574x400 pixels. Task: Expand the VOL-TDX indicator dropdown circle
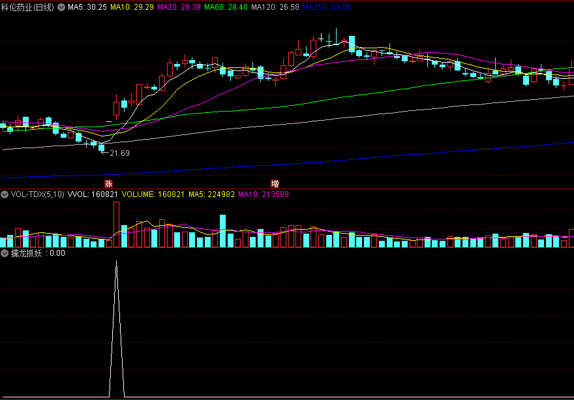click(x=5, y=194)
